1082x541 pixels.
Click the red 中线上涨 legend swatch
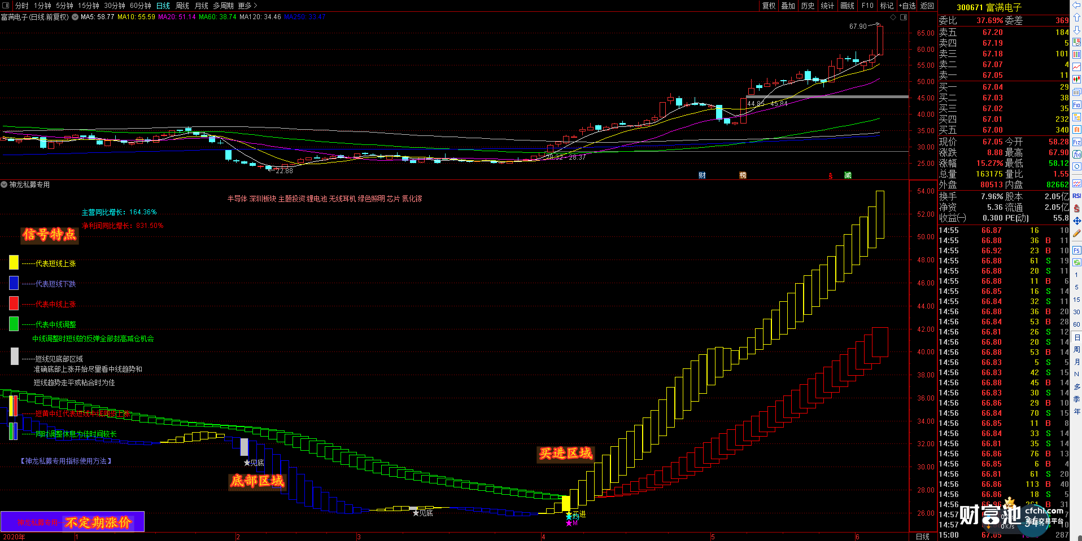coord(14,304)
